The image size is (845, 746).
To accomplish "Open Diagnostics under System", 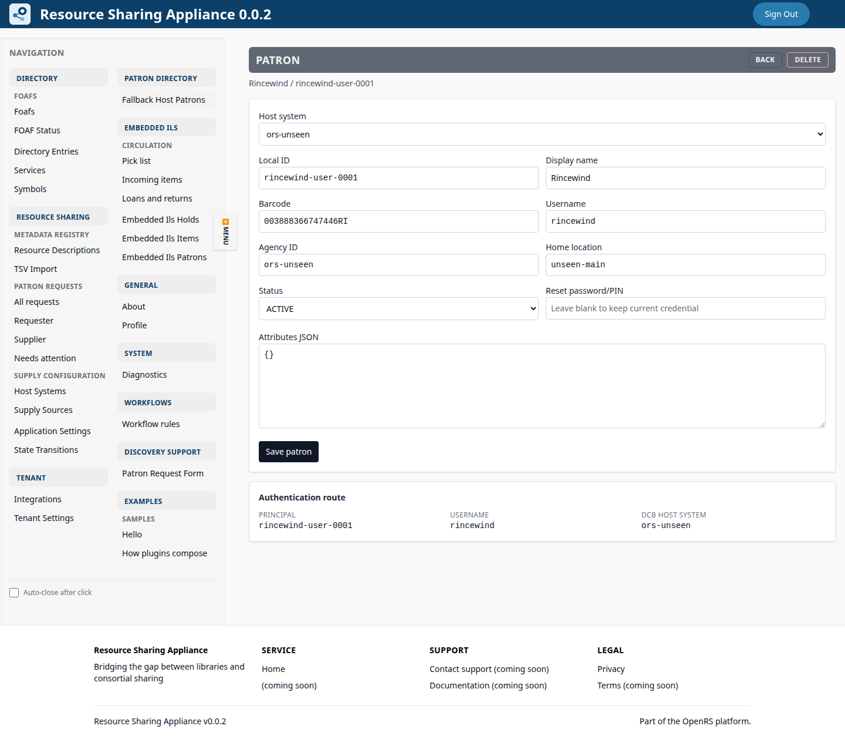I will 144,375.
